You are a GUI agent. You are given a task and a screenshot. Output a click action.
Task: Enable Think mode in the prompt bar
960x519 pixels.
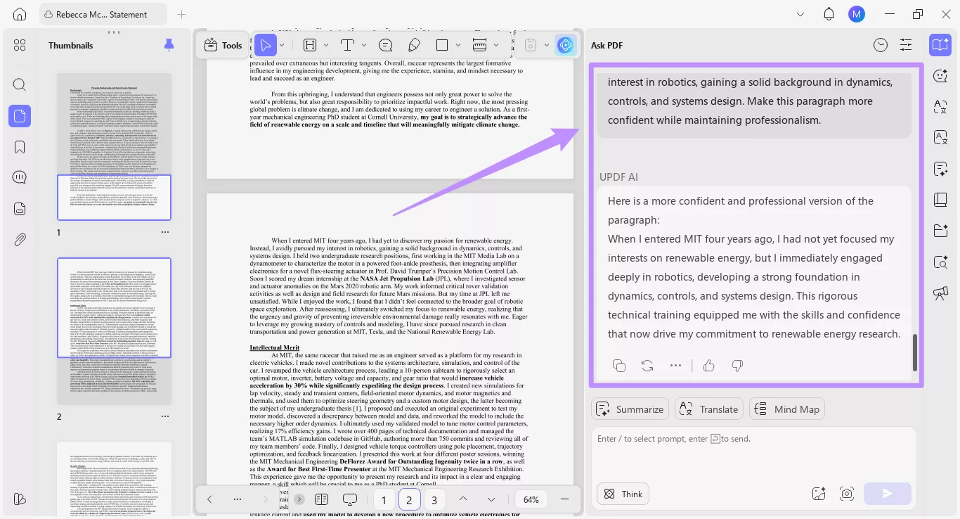pyautogui.click(x=623, y=494)
